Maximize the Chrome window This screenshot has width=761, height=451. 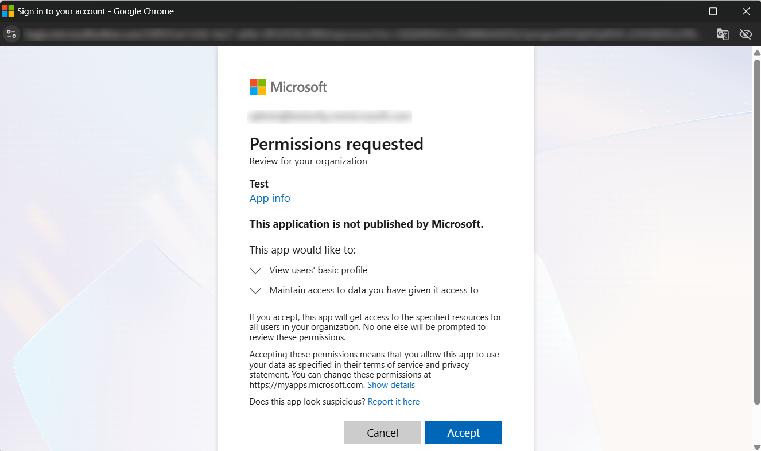pyautogui.click(x=713, y=11)
